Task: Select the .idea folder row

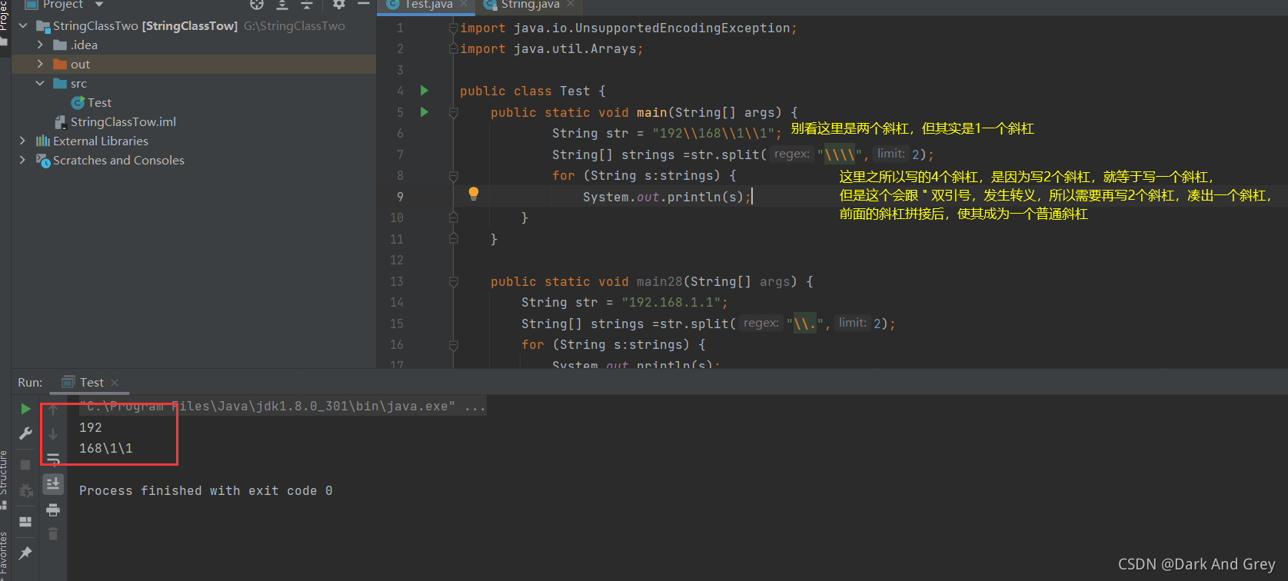Action: (x=194, y=45)
